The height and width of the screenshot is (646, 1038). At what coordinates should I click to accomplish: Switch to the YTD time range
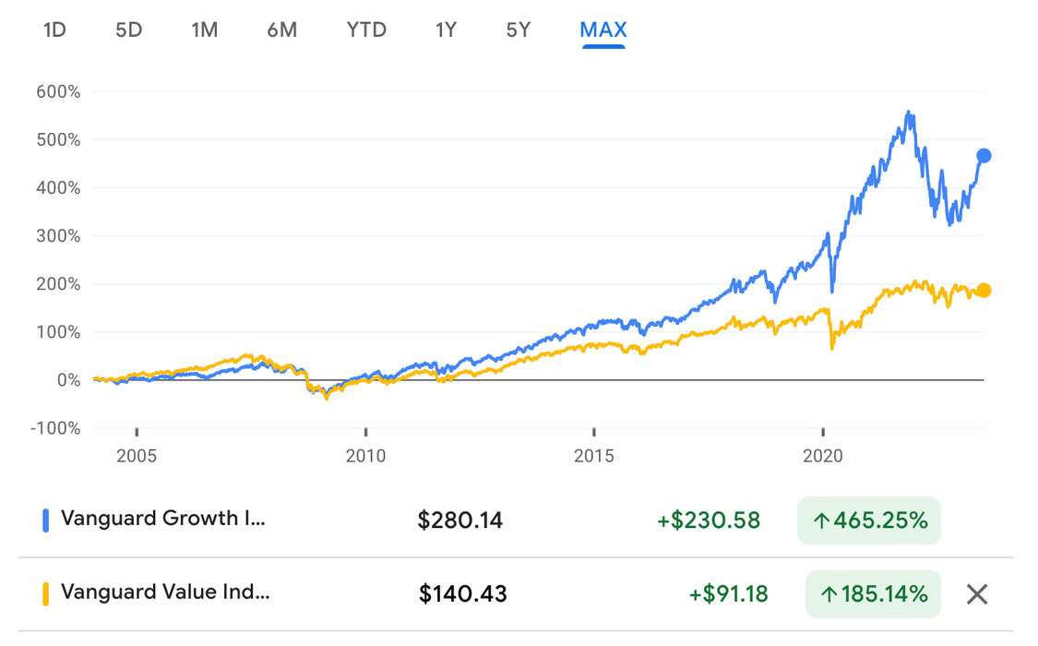(x=366, y=29)
